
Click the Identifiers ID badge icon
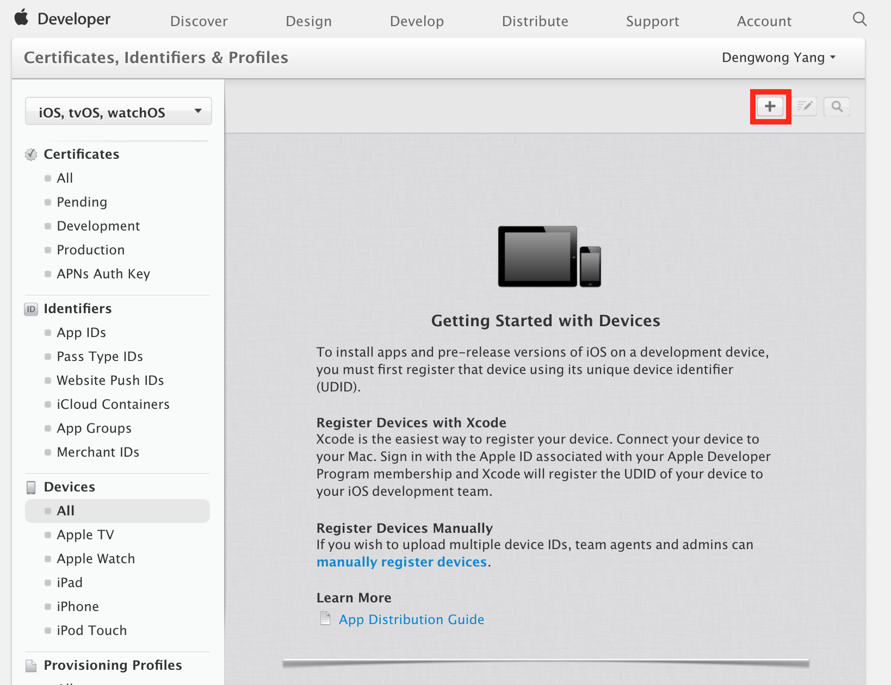(31, 309)
